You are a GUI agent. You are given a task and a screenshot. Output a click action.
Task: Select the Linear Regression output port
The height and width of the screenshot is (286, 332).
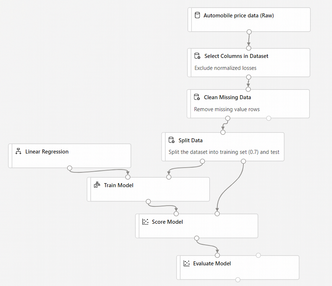pos(70,168)
